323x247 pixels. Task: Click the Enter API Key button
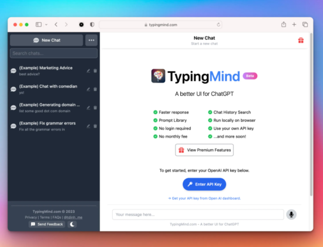tap(204, 184)
